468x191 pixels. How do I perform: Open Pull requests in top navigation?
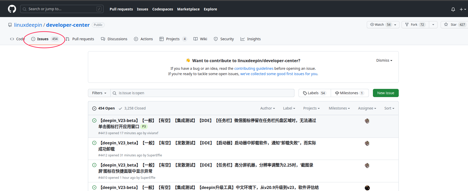pos(121,9)
